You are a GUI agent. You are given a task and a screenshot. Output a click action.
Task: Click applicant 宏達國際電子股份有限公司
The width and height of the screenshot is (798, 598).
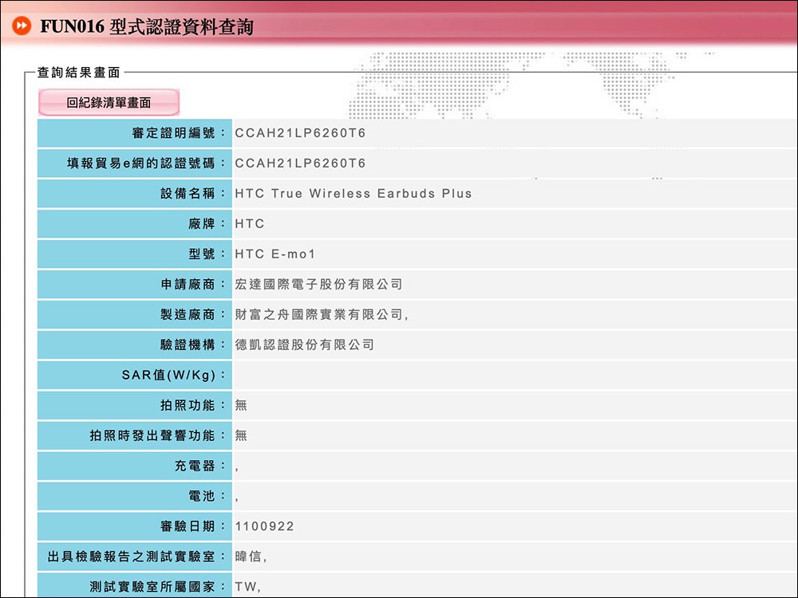click(318, 285)
